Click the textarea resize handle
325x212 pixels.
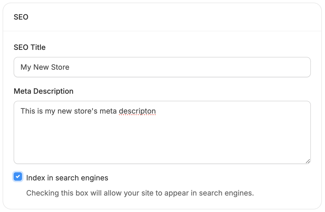coord(308,161)
